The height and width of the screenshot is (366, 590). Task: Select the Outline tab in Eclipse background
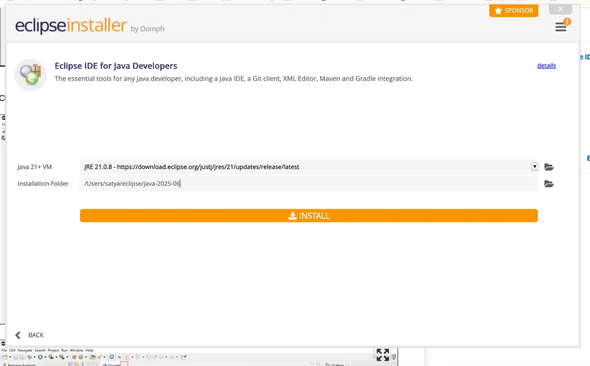coord(337,364)
